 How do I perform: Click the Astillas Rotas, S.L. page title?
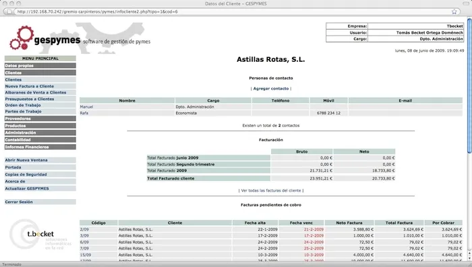coord(270,59)
